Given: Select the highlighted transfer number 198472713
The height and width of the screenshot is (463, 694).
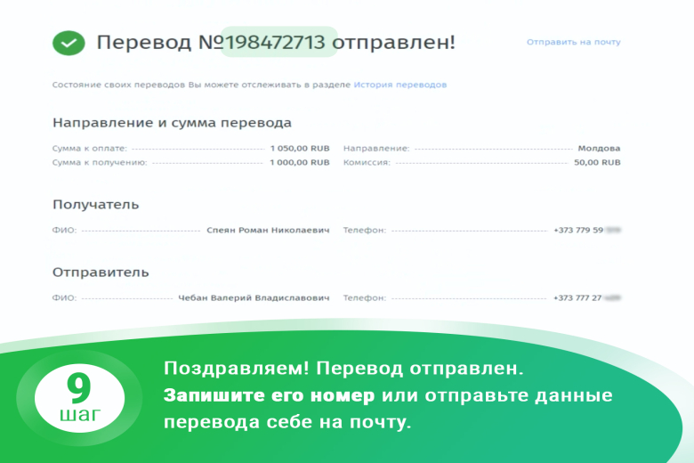Looking at the screenshot, I should [279, 42].
